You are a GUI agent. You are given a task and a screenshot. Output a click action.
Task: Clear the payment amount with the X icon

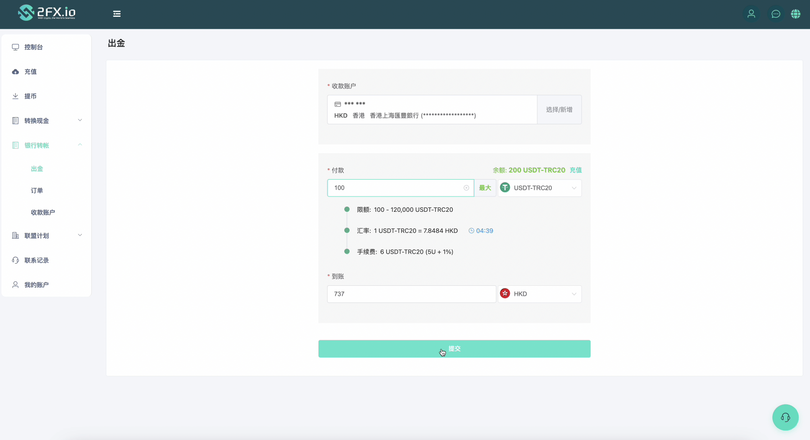[x=466, y=188]
